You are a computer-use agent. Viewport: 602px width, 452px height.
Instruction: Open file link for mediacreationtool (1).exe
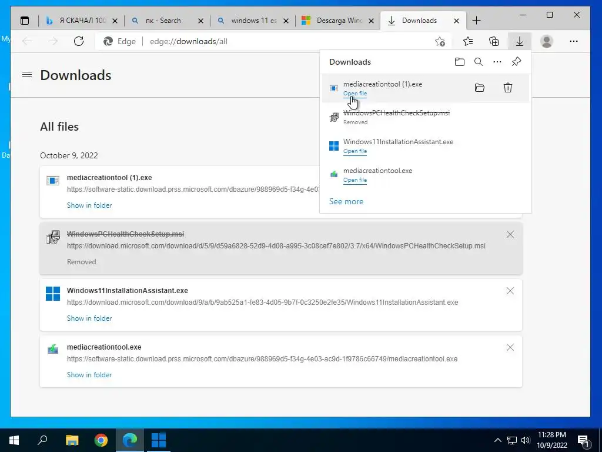pyautogui.click(x=355, y=94)
